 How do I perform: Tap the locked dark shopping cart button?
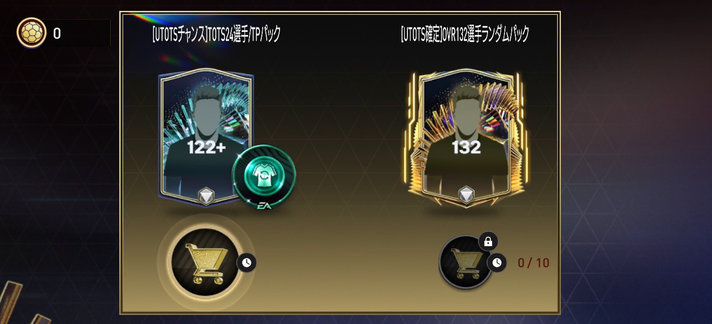pyautogui.click(x=465, y=262)
